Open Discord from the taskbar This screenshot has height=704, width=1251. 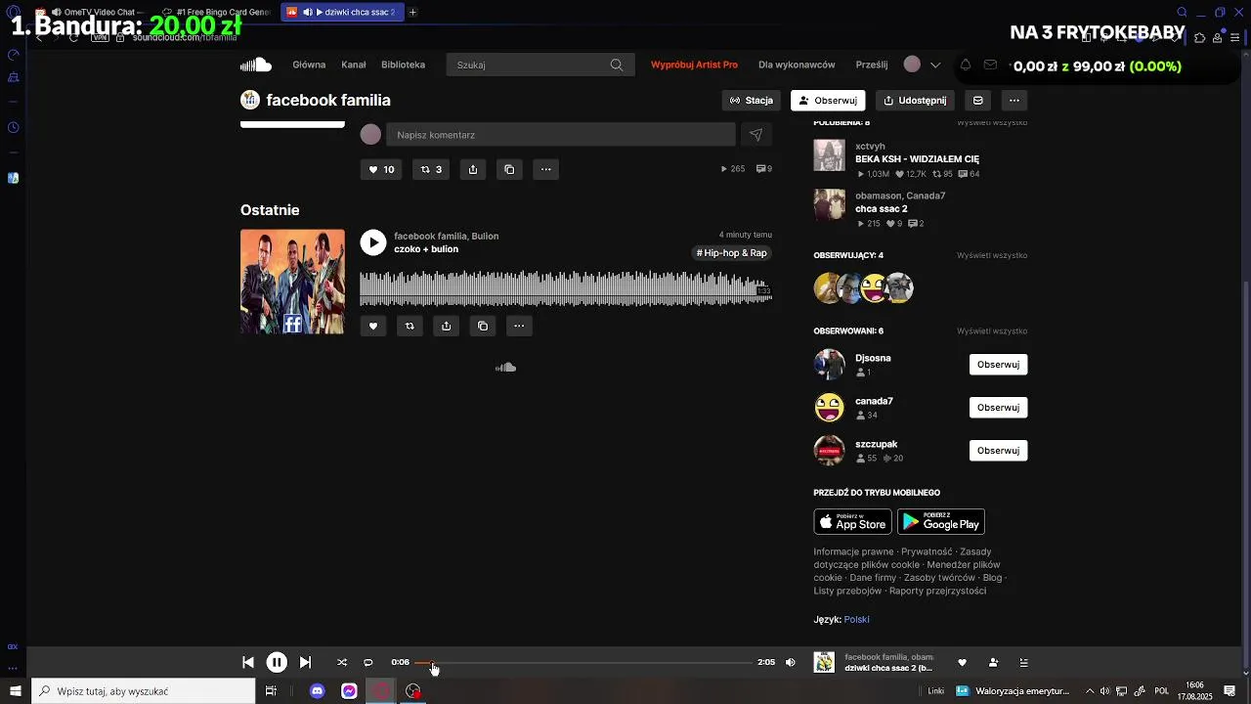pos(317,691)
